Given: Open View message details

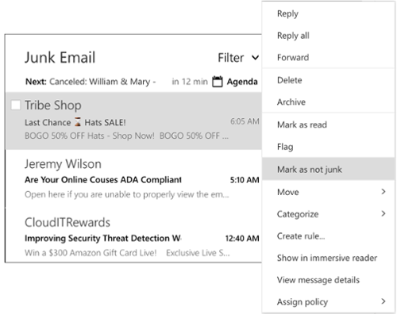Looking at the screenshot, I should click(328, 280).
